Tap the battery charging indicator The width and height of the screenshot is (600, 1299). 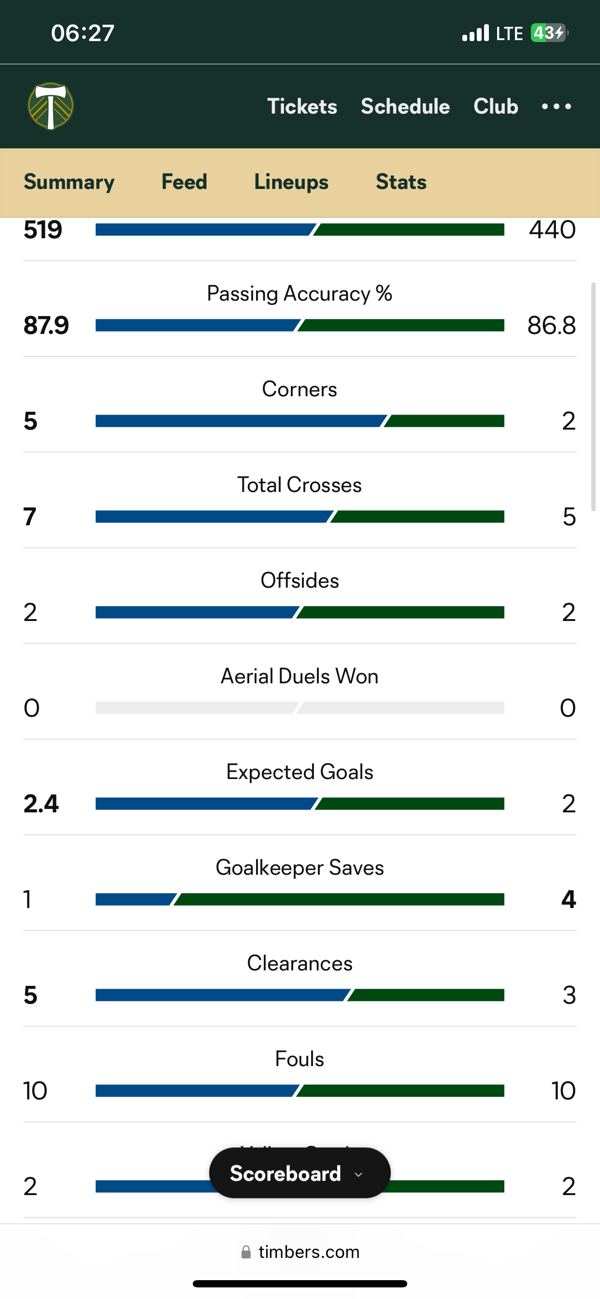coord(550,33)
